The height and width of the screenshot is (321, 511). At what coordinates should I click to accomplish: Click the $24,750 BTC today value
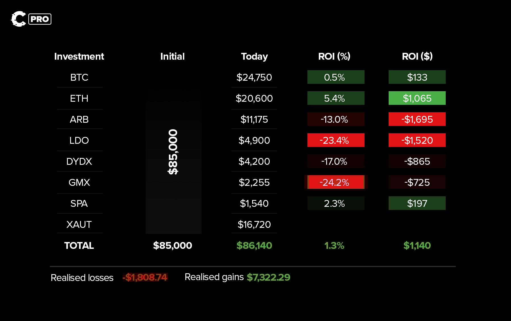click(x=254, y=77)
